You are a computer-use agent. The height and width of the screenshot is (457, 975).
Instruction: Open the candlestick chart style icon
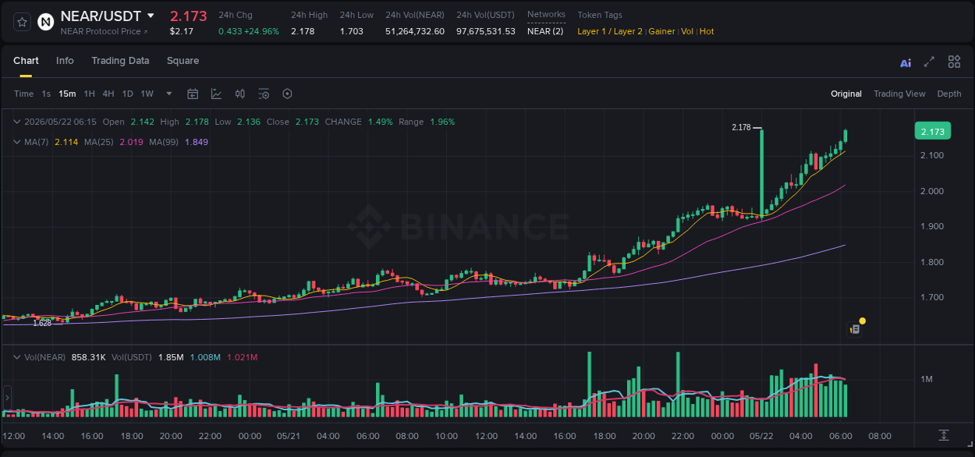pos(240,94)
